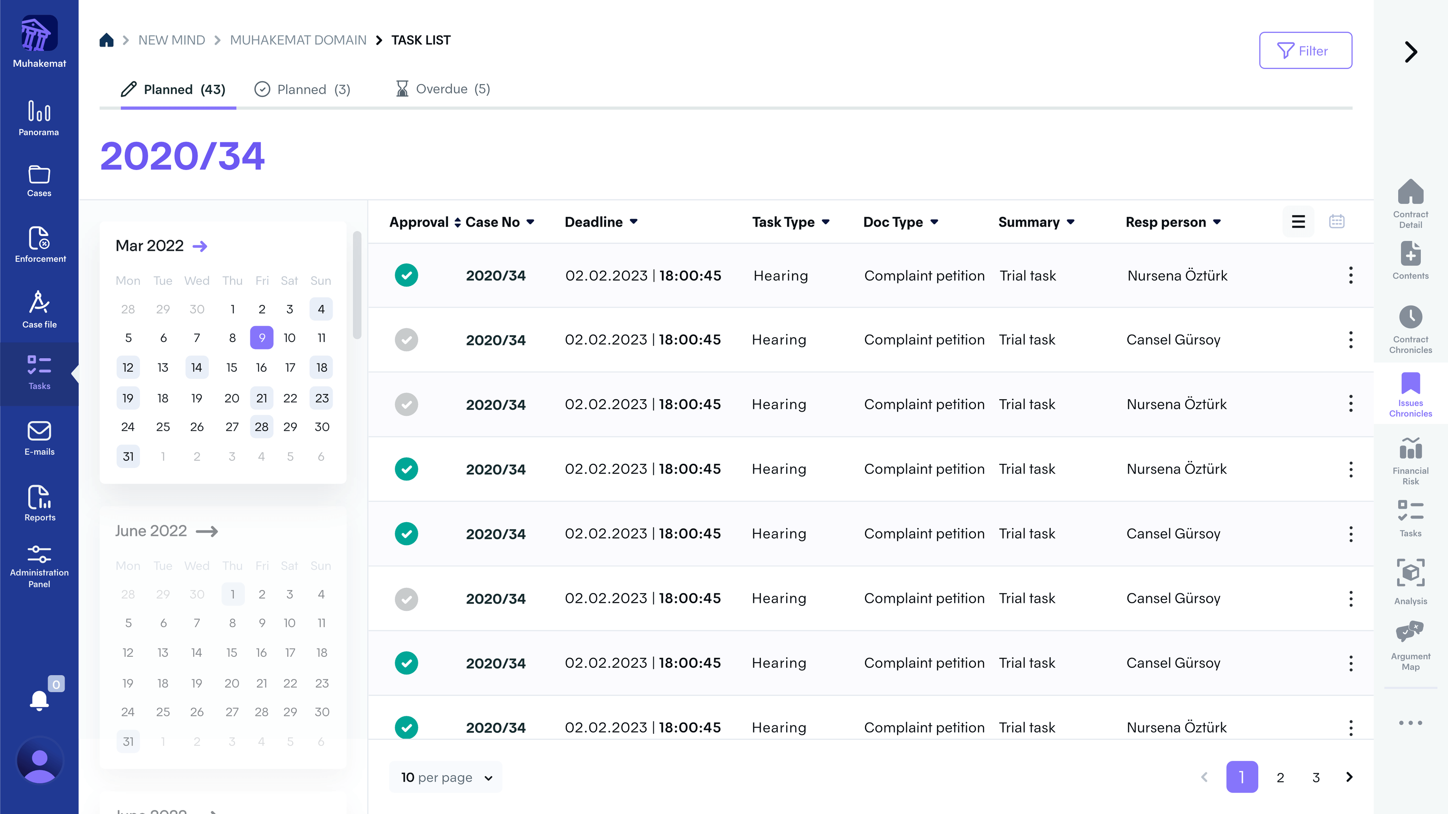The width and height of the screenshot is (1448, 814).
Task: Switch to the Overdue (5) tab
Action: coord(442,89)
